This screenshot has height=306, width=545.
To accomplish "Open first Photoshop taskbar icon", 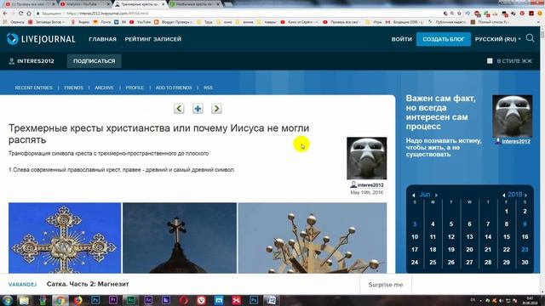I will coord(95,300).
